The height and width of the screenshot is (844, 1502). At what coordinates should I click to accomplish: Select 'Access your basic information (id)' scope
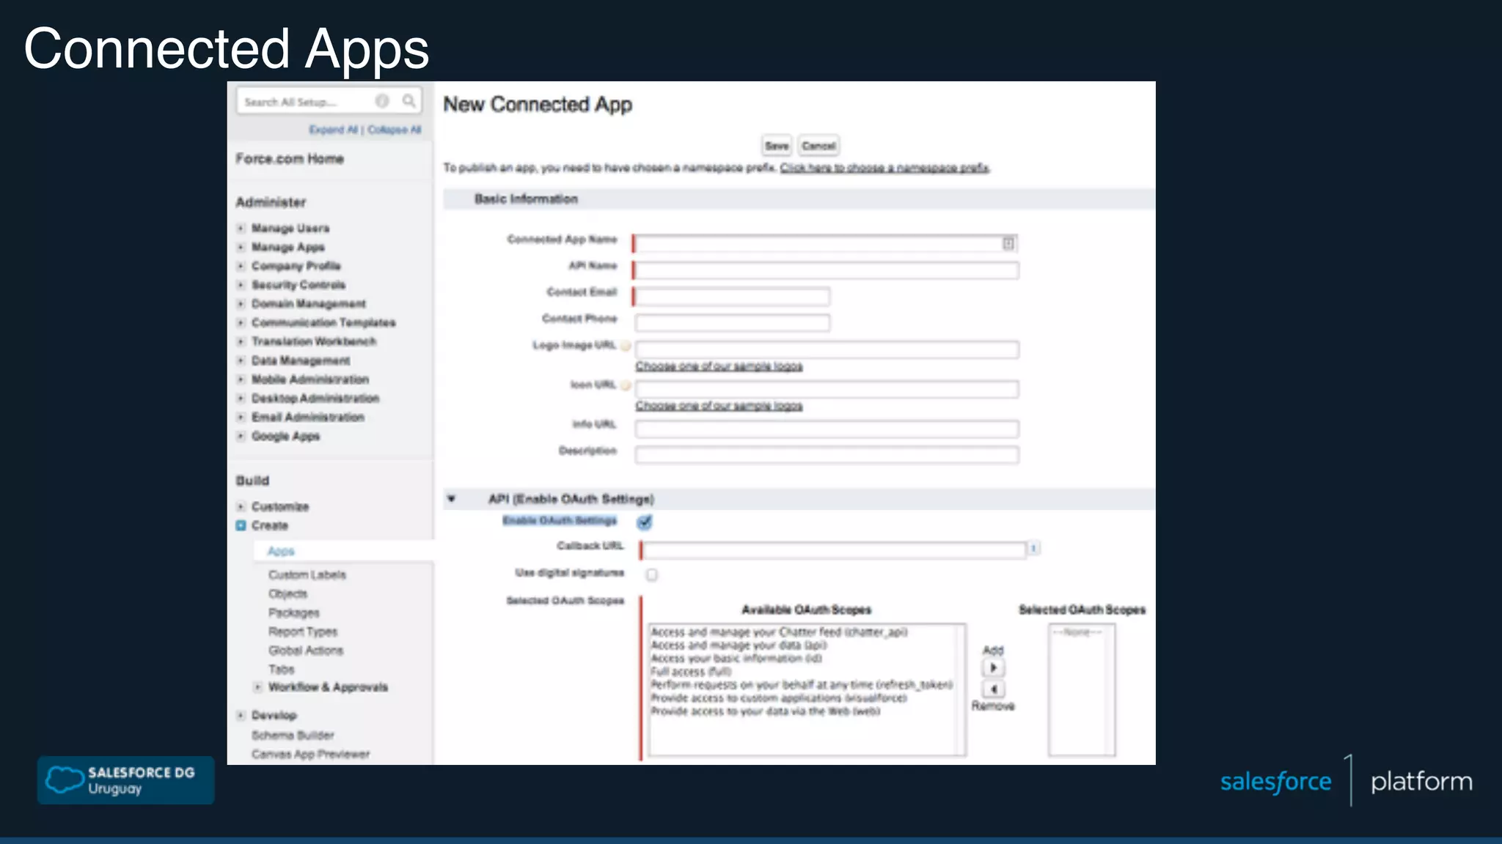(x=736, y=658)
